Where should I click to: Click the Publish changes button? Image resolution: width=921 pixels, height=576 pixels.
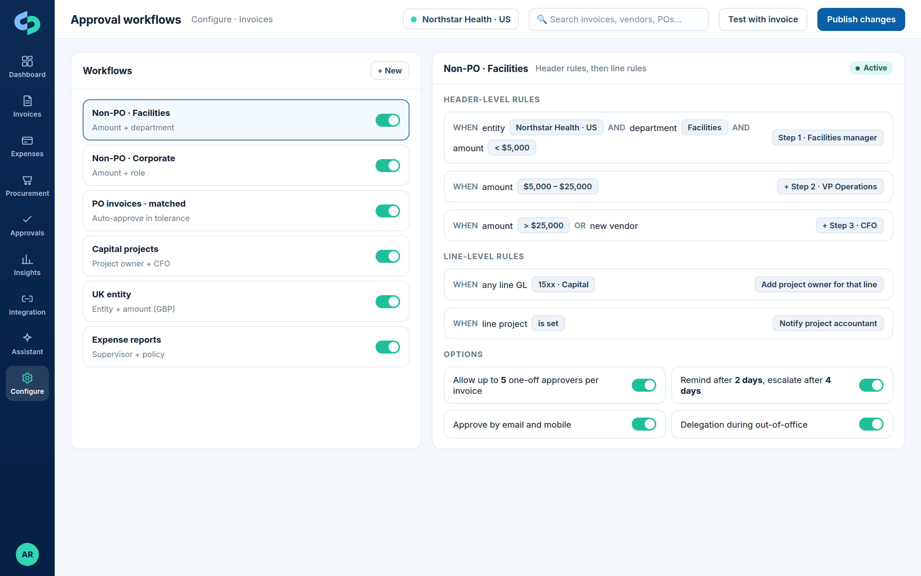(861, 19)
